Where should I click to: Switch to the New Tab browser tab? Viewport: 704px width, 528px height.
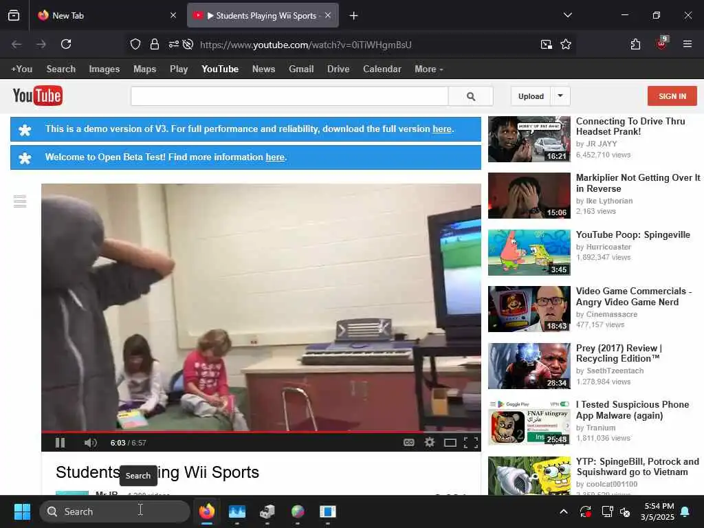pyautogui.click(x=107, y=16)
